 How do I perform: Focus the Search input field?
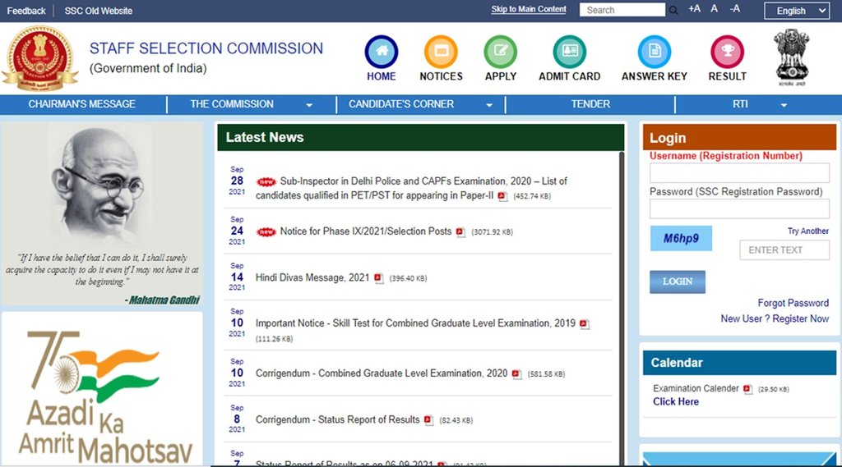pyautogui.click(x=622, y=10)
